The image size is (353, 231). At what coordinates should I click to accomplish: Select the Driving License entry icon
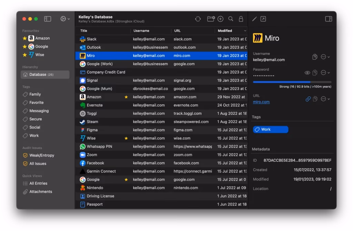(x=83, y=196)
